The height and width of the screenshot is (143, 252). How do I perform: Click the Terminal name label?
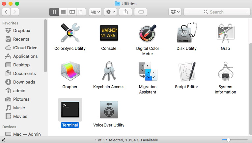pyautogui.click(x=70, y=125)
